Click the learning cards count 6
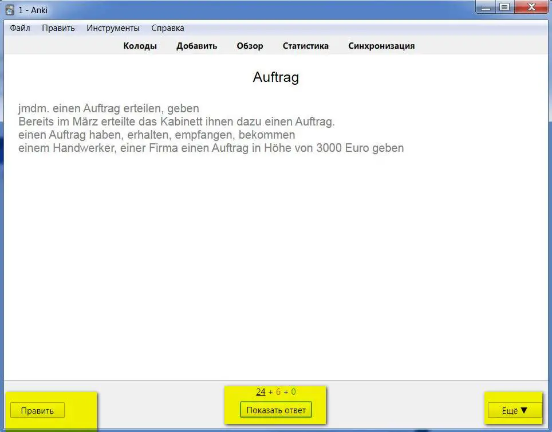The width and height of the screenshot is (552, 432). pyautogui.click(x=278, y=392)
